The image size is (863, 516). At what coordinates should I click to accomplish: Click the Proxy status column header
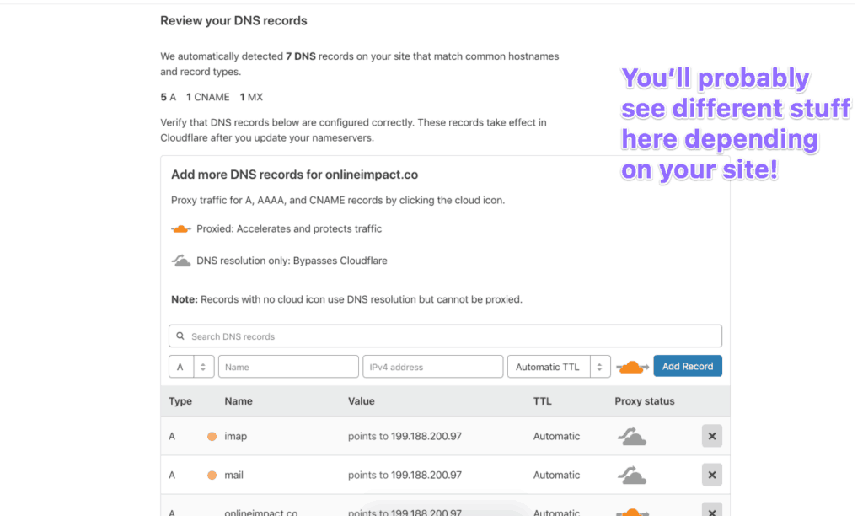point(645,401)
